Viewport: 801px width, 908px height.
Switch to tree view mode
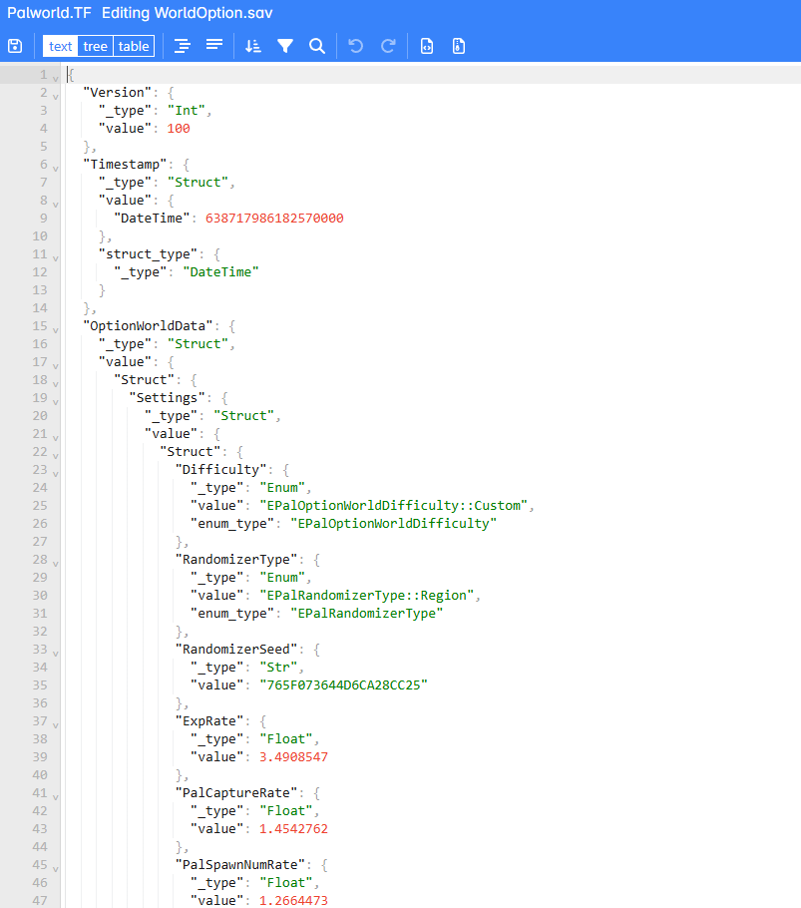tap(95, 46)
